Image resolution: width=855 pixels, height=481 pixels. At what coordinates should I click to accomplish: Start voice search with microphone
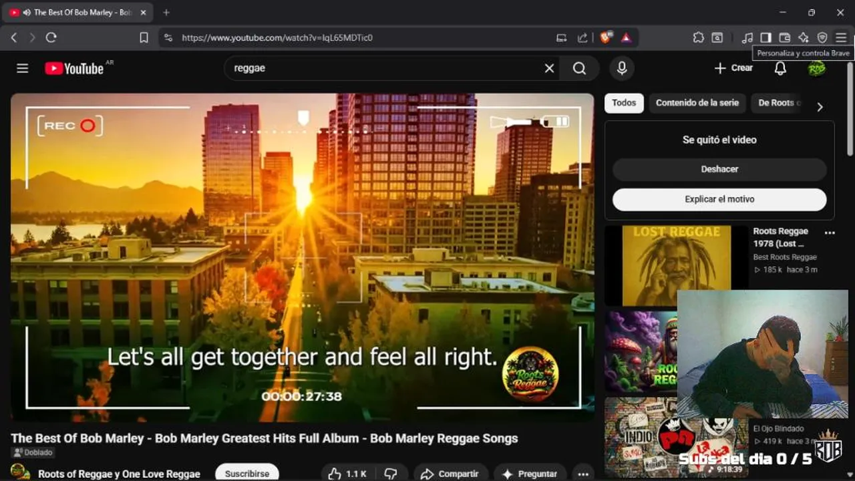622,68
